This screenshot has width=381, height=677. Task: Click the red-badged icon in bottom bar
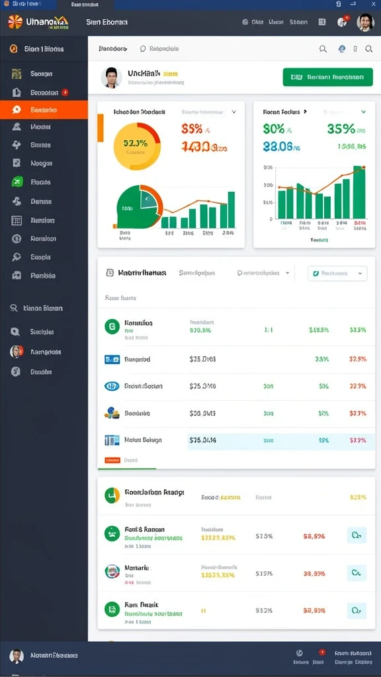tap(321, 653)
